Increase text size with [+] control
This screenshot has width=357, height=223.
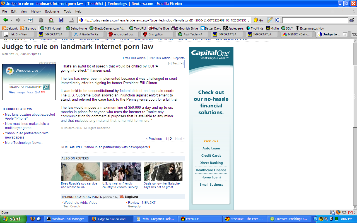click(182, 64)
